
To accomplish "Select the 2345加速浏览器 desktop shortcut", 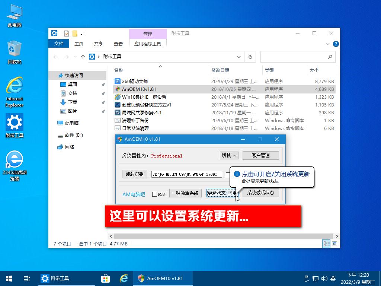I will point(15,166).
